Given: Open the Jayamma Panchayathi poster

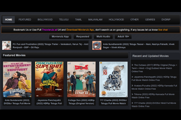Looking at the screenshot, I should [x=50, y=79].
